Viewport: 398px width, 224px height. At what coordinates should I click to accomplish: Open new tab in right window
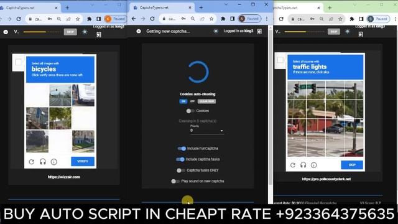[x=330, y=8]
